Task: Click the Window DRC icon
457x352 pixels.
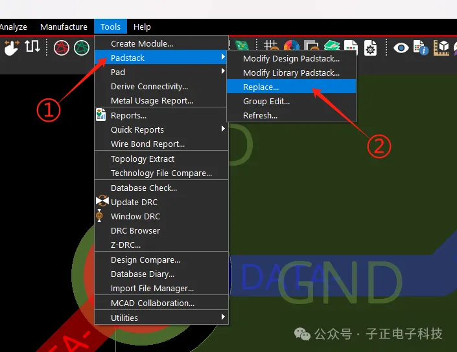Action: point(99,215)
